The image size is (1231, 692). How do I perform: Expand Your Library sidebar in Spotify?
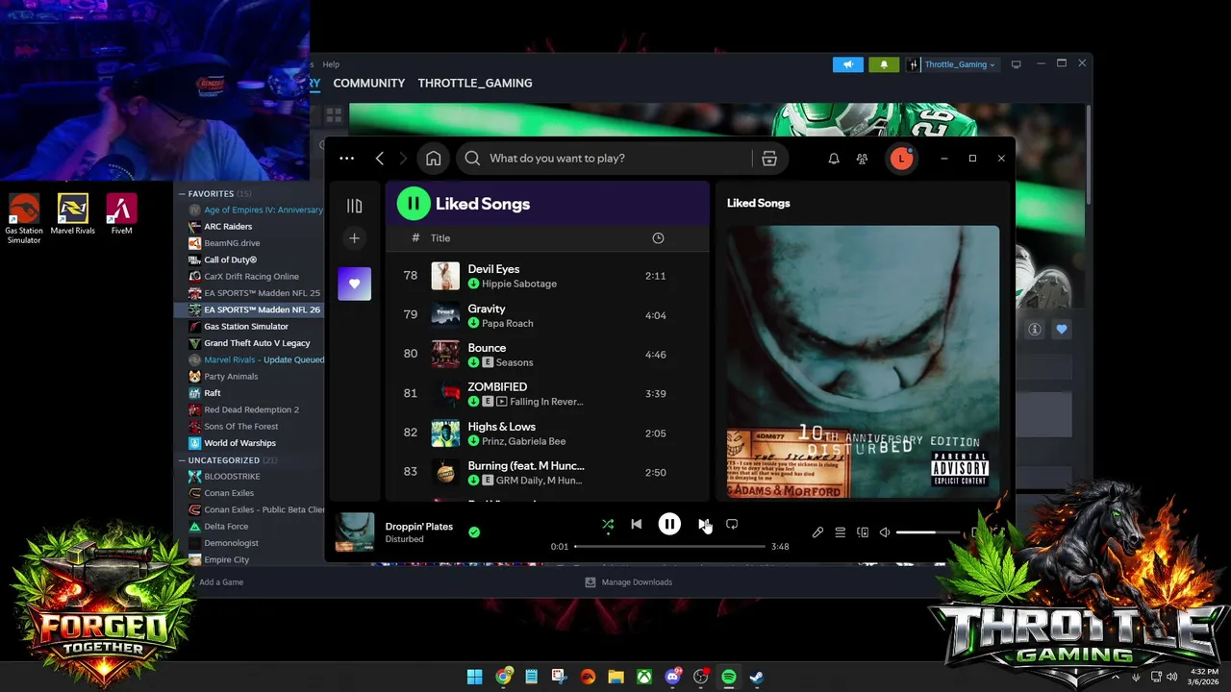[x=354, y=206]
